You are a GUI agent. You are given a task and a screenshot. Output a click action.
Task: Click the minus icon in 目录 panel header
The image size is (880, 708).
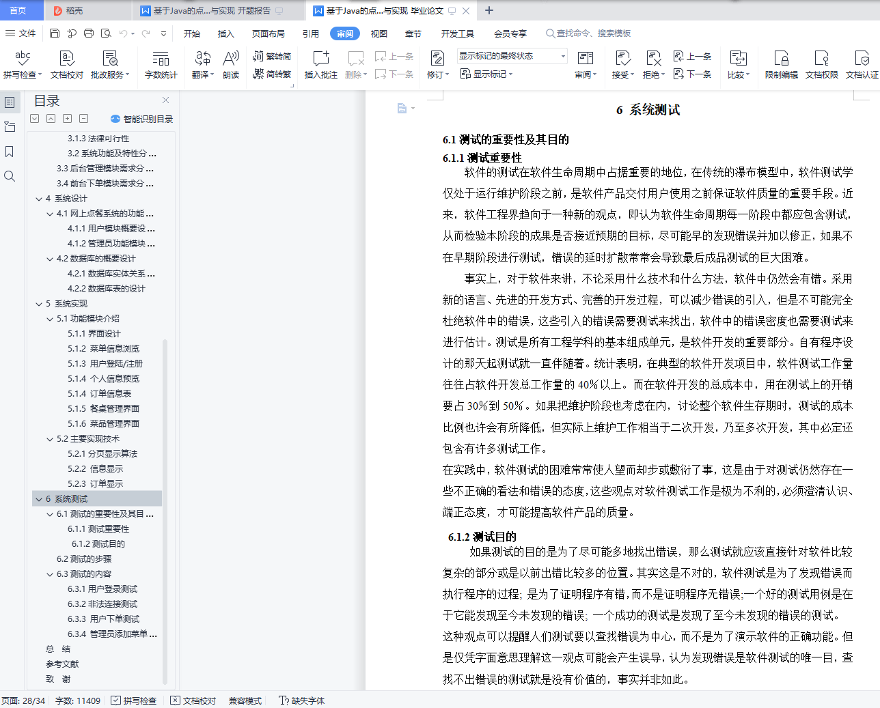83,118
